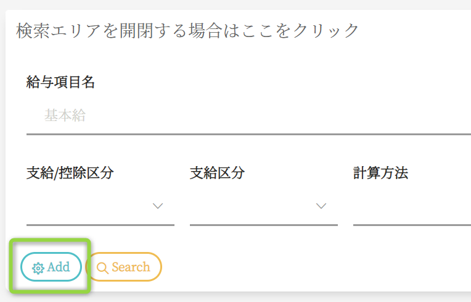
Task: Click the "Add" text label
Action: coord(59,267)
